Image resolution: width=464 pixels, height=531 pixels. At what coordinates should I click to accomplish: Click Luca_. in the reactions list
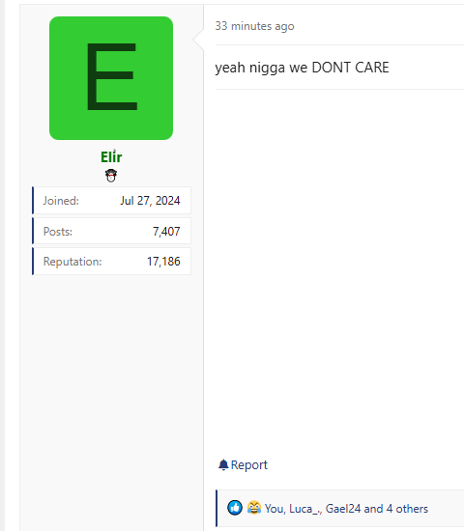pyautogui.click(x=304, y=508)
